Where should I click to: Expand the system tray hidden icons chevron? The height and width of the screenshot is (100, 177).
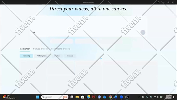pyautogui.click(x=139, y=97)
